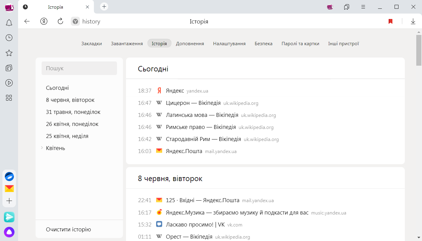This screenshot has width=422, height=241.
Task: Click the pink cat avatar next to the title bar bookmarks icon
Action: [330, 7]
